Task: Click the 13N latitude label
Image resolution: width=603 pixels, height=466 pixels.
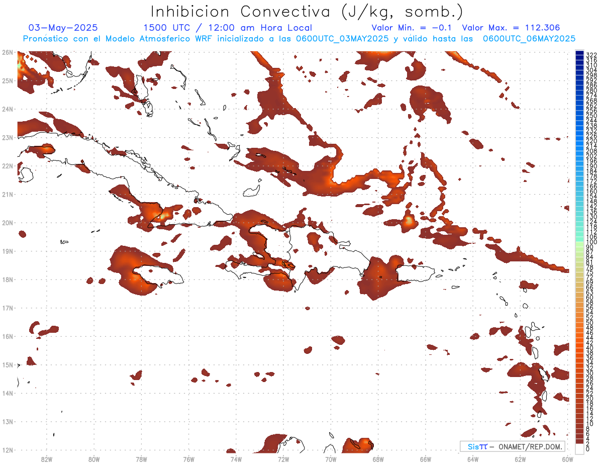Action: [x=7, y=422]
